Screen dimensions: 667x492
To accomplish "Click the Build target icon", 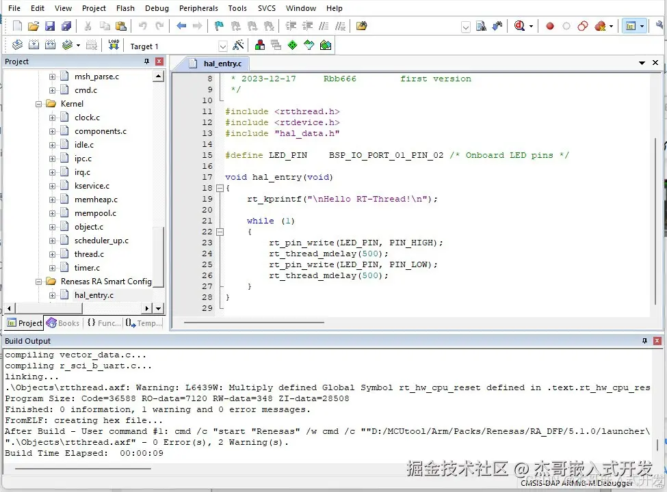I will [x=34, y=44].
